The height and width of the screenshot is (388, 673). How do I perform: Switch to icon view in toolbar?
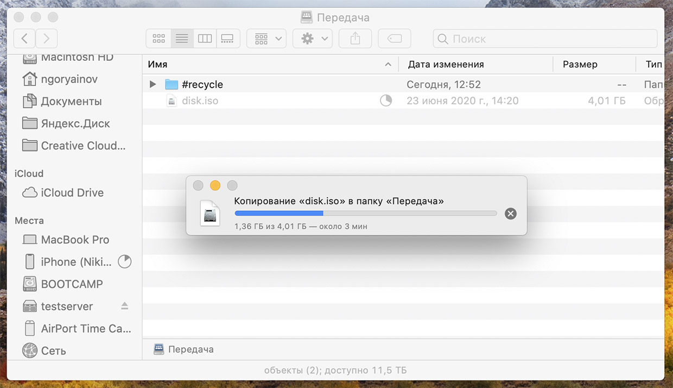tap(158, 39)
